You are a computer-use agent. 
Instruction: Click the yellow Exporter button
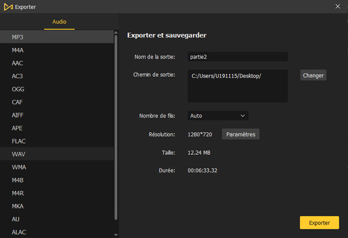(x=320, y=223)
